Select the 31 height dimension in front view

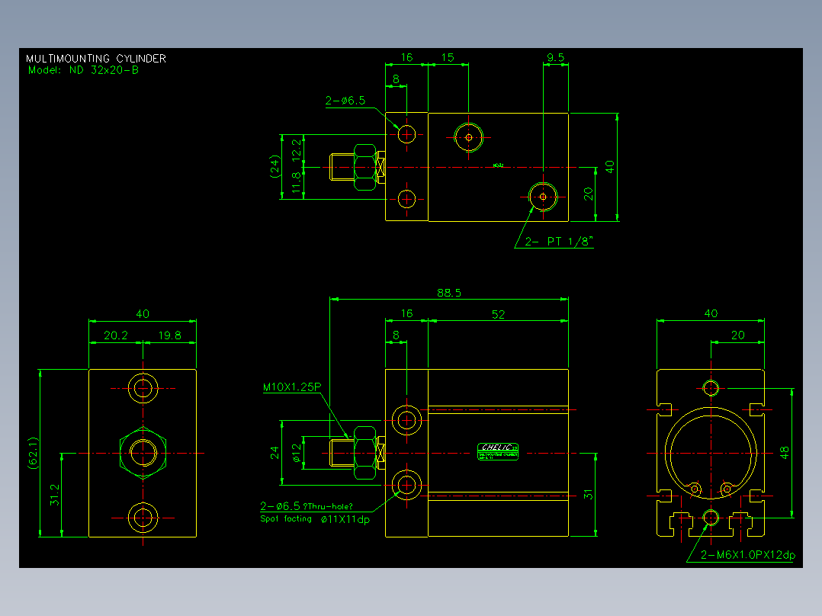coord(588,494)
